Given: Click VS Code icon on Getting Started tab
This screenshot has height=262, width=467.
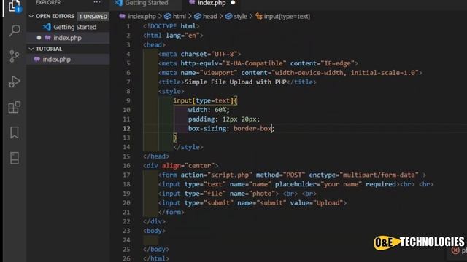Looking at the screenshot, I should click(x=118, y=3).
